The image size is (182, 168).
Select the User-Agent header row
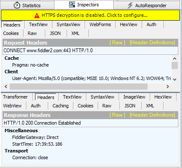(91, 78)
